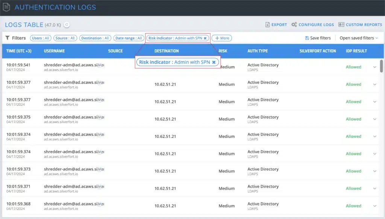Viewport: 385px width, 219px height.
Task: Save the current filters
Action: (318, 38)
